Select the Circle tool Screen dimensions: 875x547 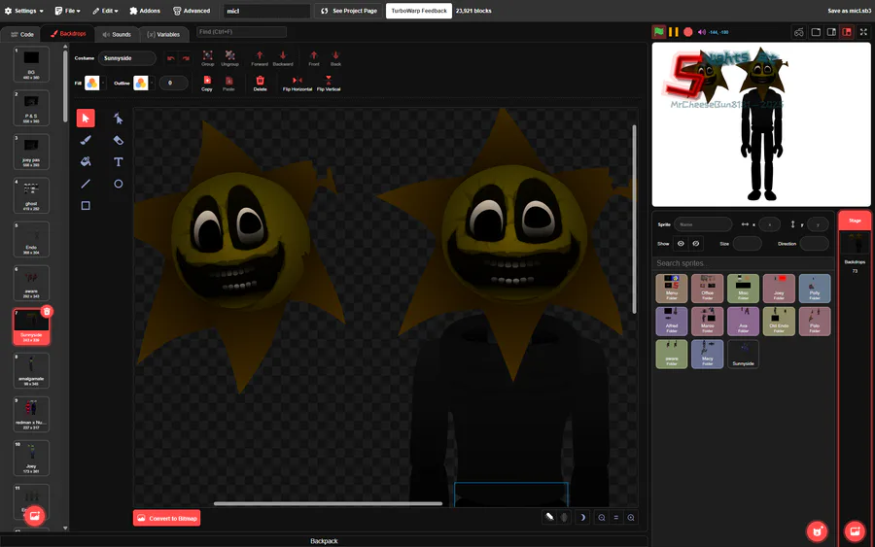pos(119,184)
